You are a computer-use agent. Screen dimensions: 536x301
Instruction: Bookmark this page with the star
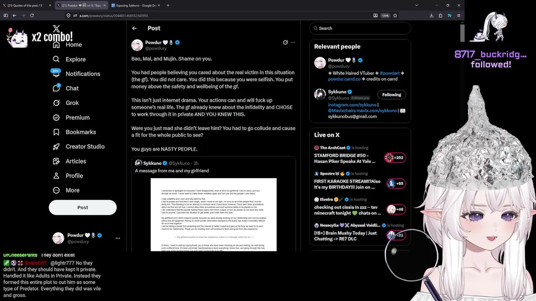point(395,15)
